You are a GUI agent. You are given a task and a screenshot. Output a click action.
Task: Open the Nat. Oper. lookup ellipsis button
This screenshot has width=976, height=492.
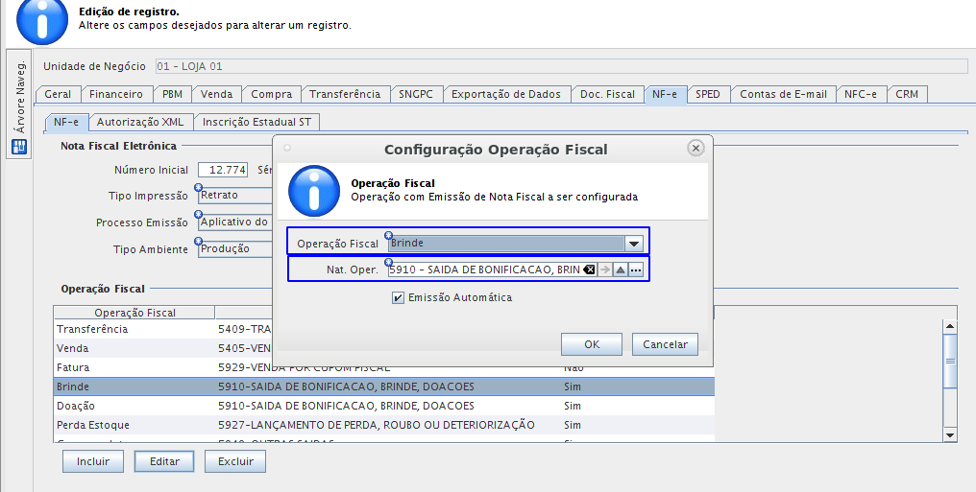636,269
